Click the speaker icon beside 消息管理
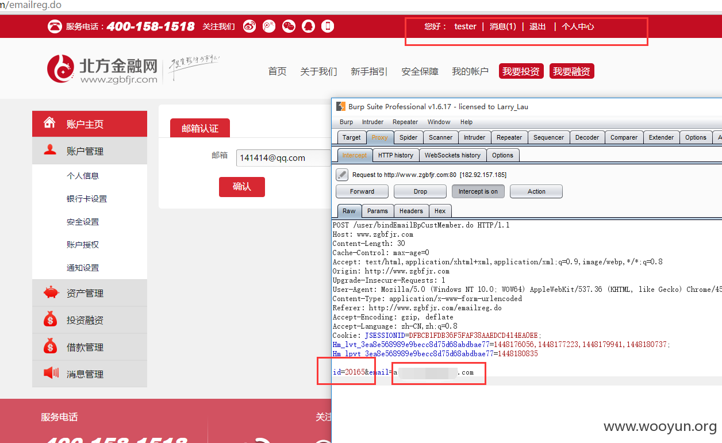 51,373
